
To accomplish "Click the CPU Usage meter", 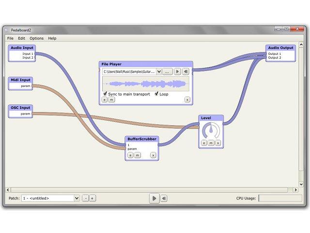I will [x=280, y=198].
